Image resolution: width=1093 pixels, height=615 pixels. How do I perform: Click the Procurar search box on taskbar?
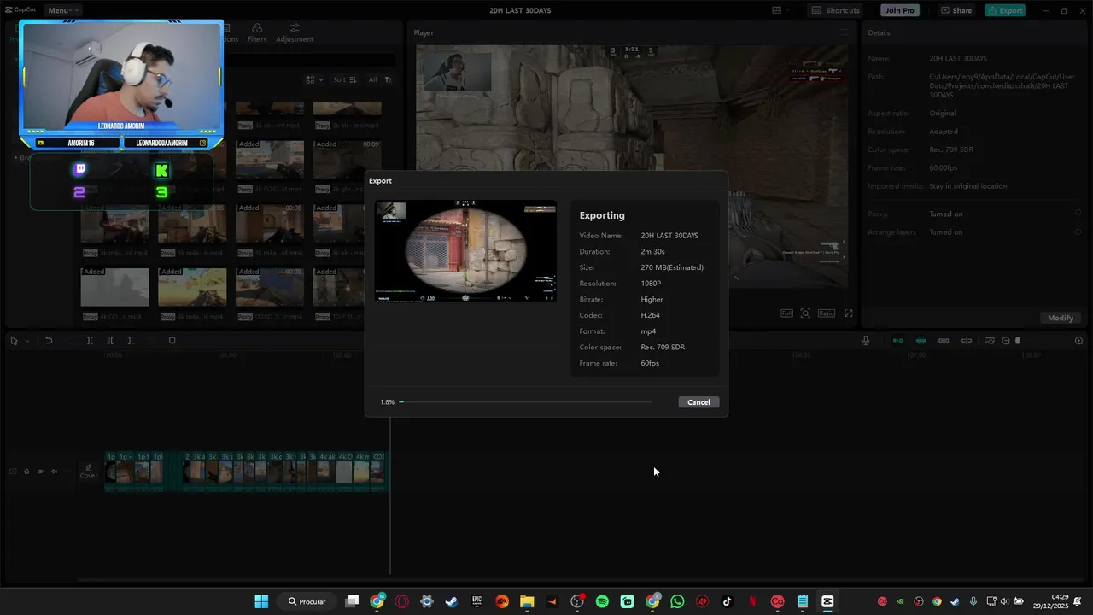[307, 601]
